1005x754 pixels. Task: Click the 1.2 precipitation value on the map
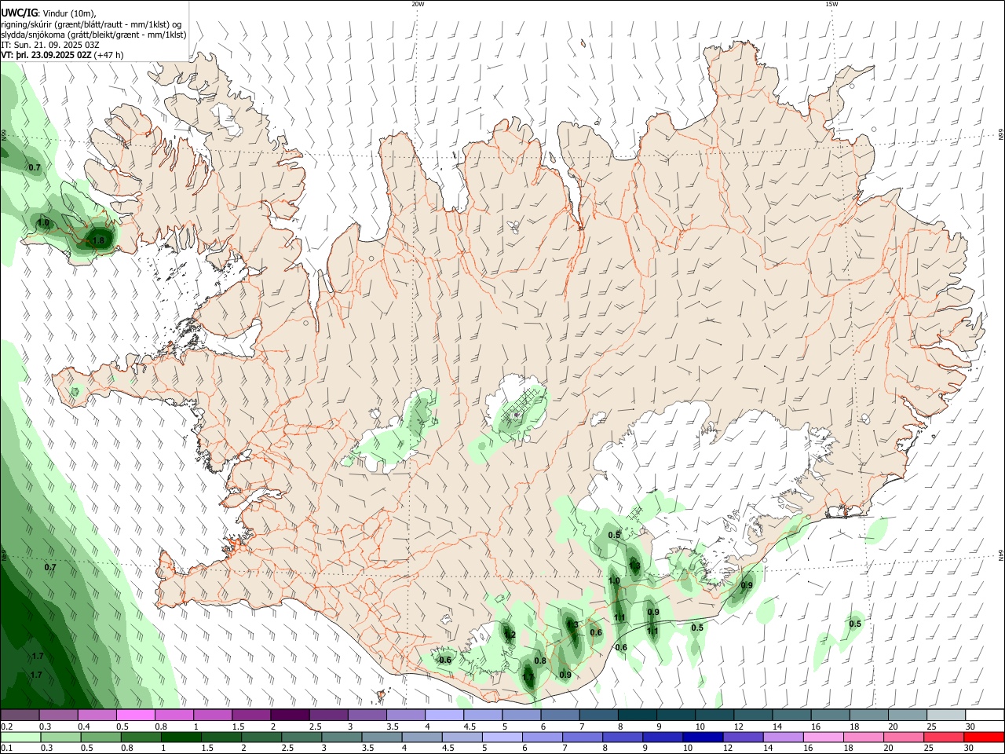(x=509, y=635)
